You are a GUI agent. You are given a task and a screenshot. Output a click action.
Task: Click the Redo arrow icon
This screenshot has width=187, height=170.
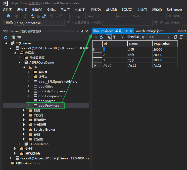[x=61, y=16]
